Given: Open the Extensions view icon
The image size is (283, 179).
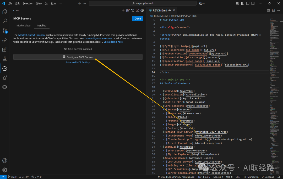Looking at the screenshot, I should [x=5, y=49].
